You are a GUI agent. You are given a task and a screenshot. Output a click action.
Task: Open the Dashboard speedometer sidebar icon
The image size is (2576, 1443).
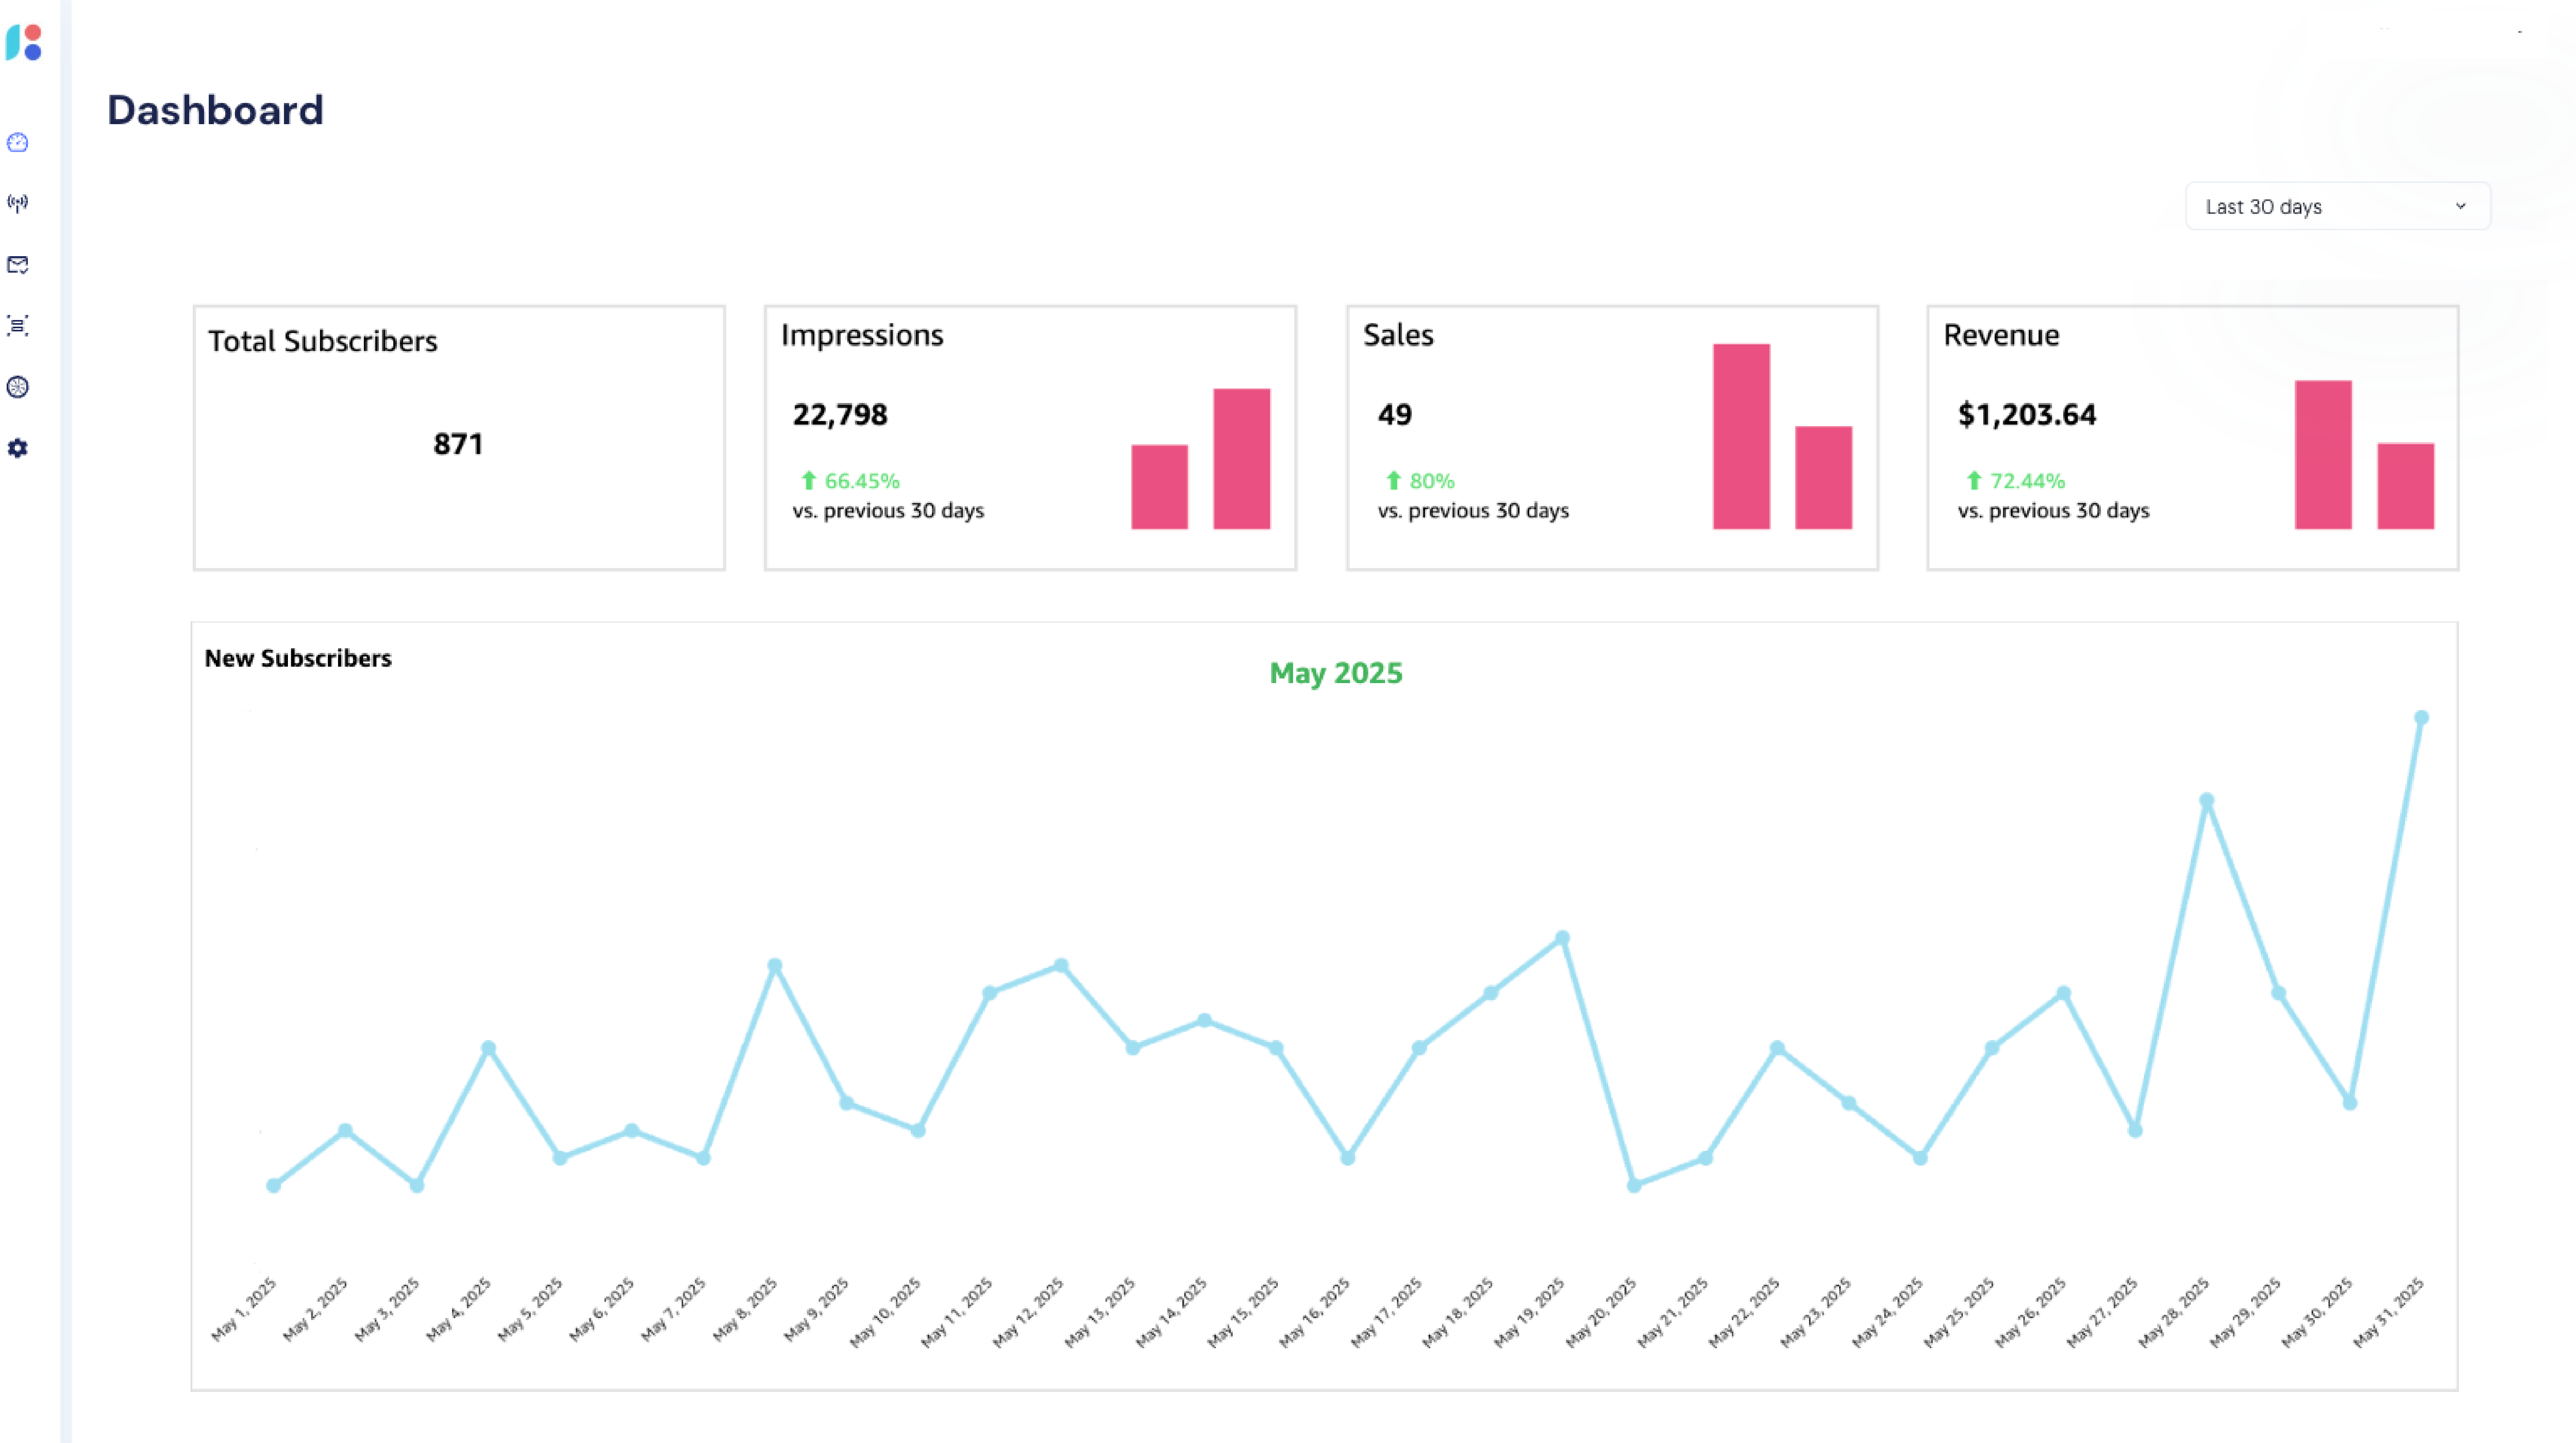pos(18,143)
